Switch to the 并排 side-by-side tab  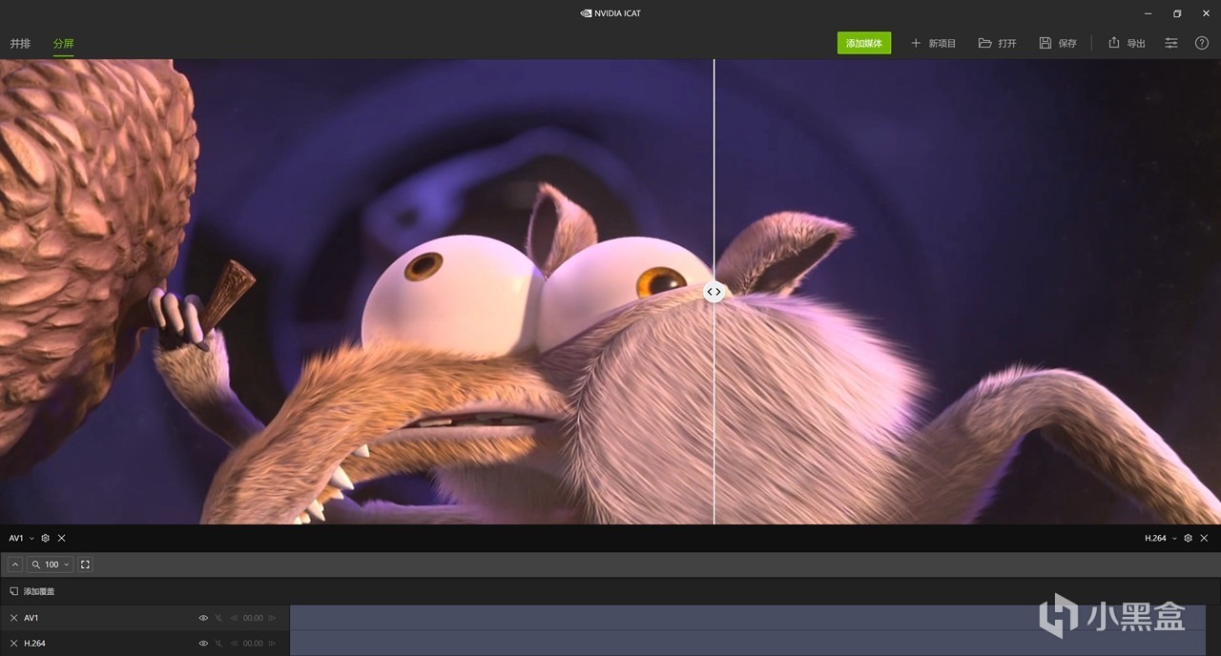click(20, 44)
